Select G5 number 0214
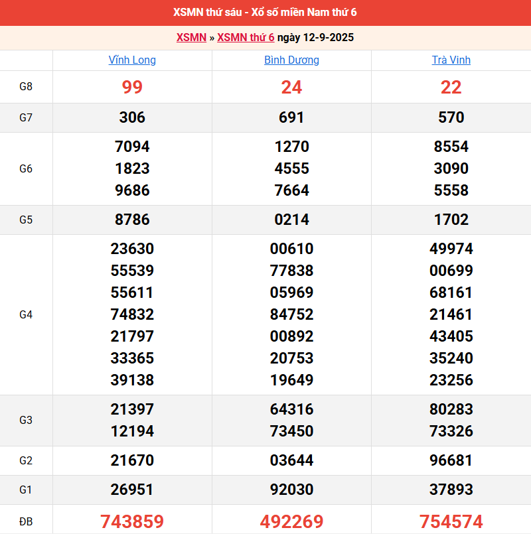 coord(292,220)
